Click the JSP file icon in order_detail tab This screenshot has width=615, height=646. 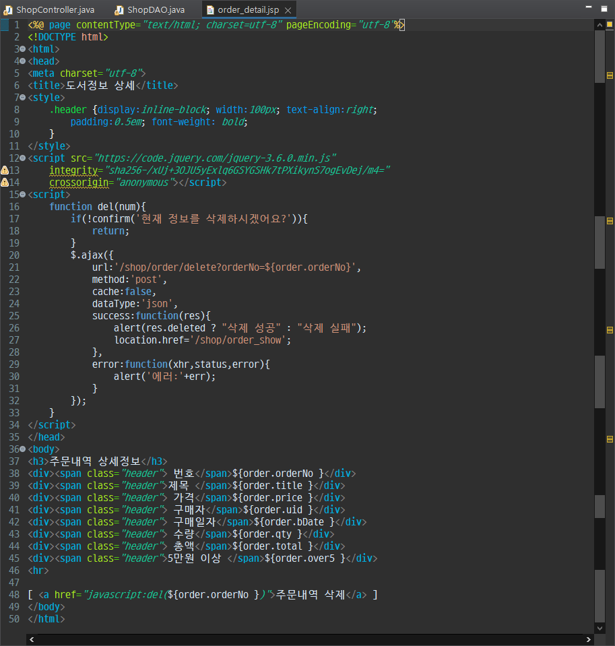tap(210, 10)
